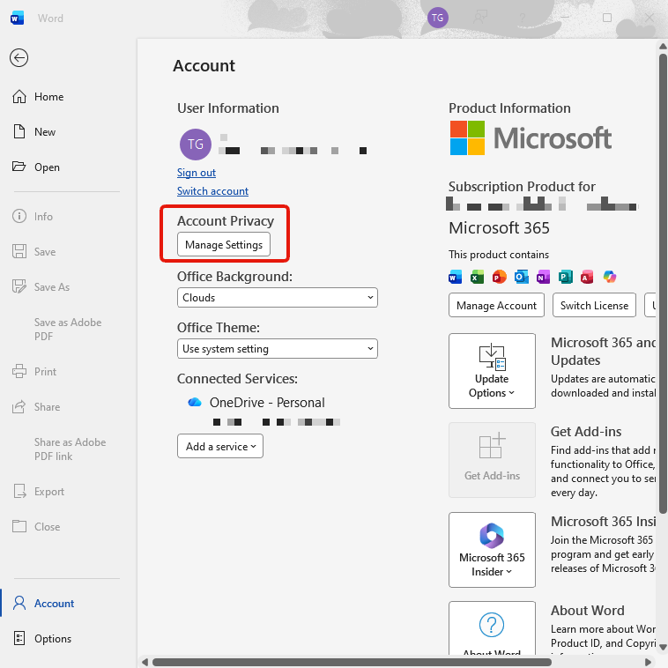668x668 pixels.
Task: Click OneDrive - Personal service text
Action: point(267,403)
